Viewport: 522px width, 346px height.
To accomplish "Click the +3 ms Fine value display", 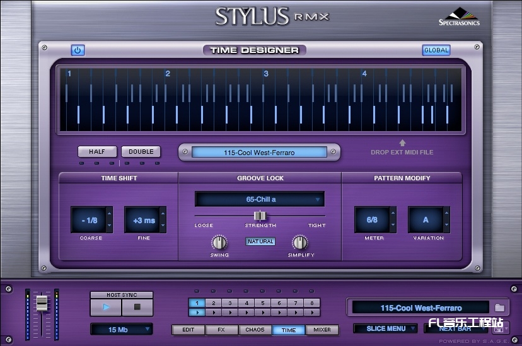I will coord(142,220).
